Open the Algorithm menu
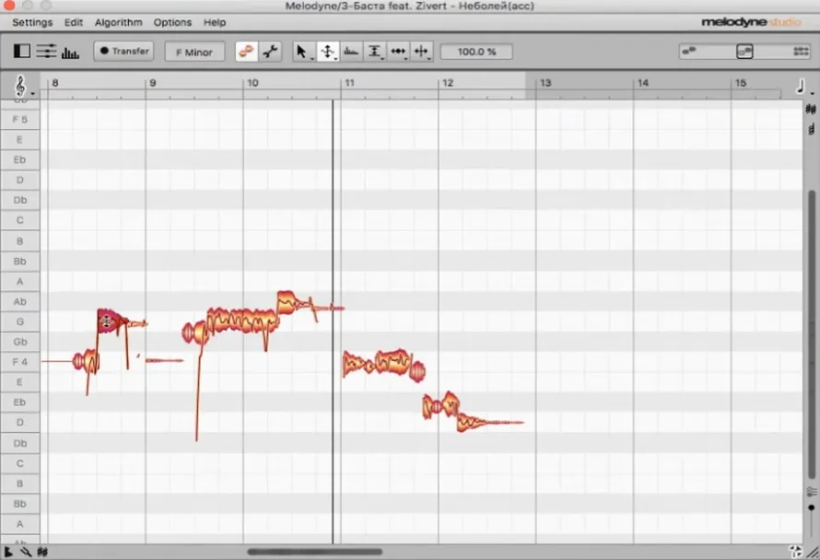 pos(119,22)
